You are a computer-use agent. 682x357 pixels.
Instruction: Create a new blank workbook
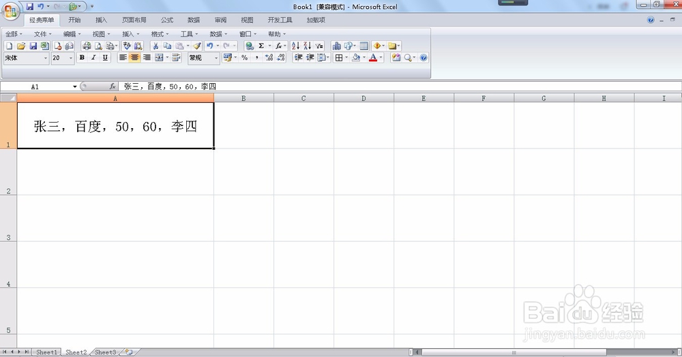[x=9, y=46]
